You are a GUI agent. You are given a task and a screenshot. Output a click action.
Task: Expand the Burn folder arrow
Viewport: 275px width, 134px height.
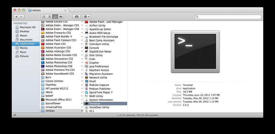pos(82,77)
